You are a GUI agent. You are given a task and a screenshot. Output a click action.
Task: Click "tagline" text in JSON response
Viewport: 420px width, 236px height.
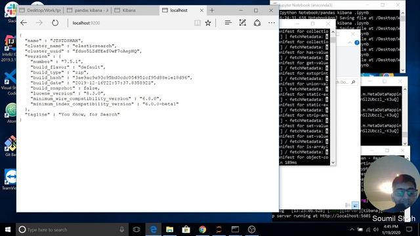(x=37, y=114)
